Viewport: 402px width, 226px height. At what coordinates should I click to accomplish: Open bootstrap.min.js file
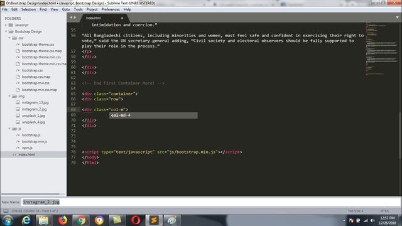point(35,142)
